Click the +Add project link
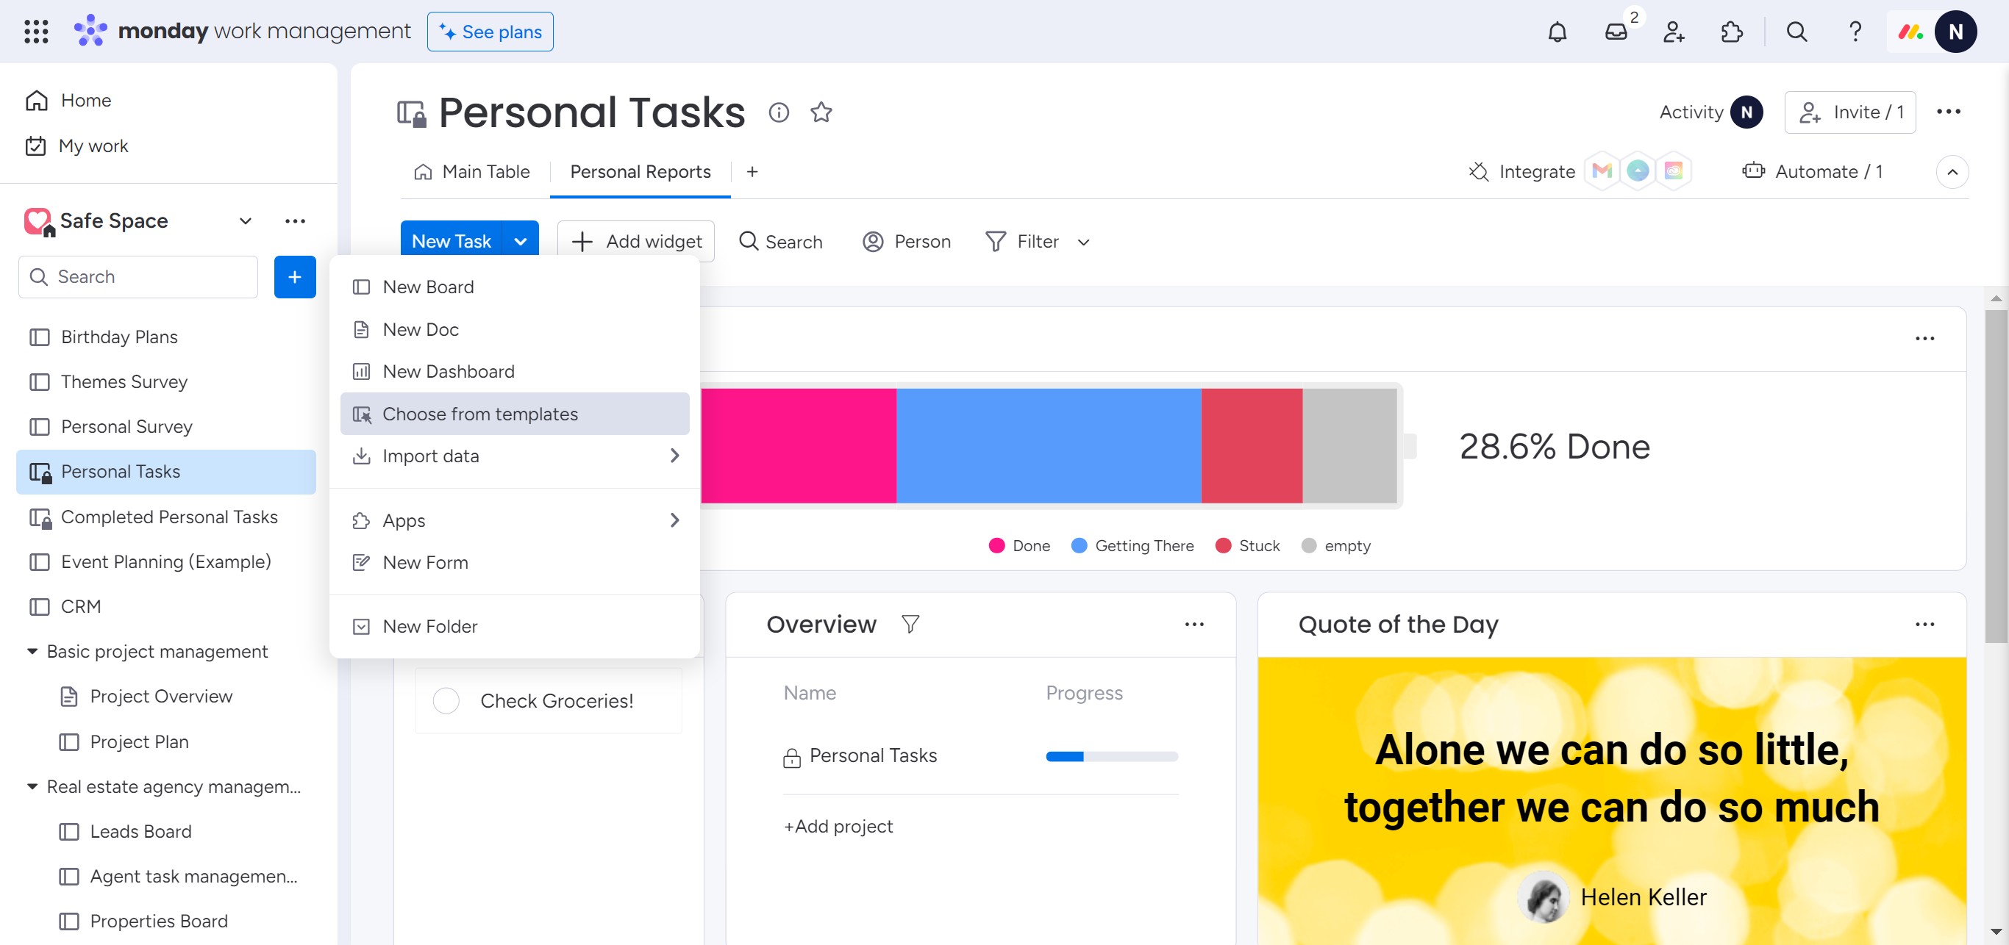This screenshot has width=2009, height=945. pyautogui.click(x=838, y=826)
